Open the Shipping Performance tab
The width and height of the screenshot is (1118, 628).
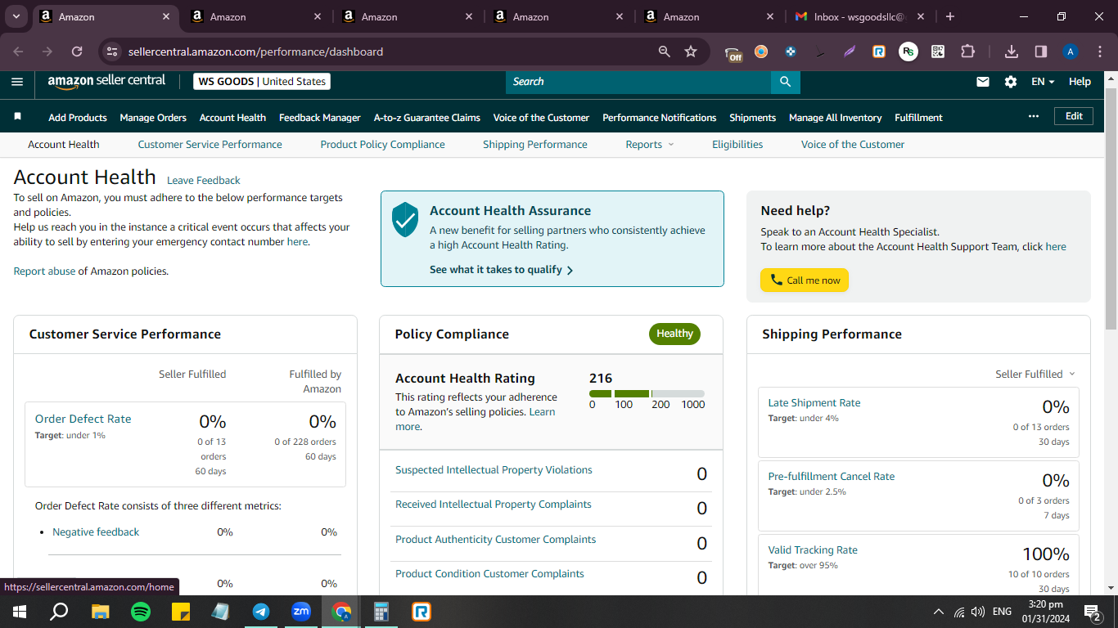(x=535, y=144)
